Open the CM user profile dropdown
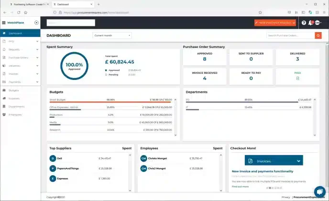This screenshot has width=329, height=201. (318, 22)
